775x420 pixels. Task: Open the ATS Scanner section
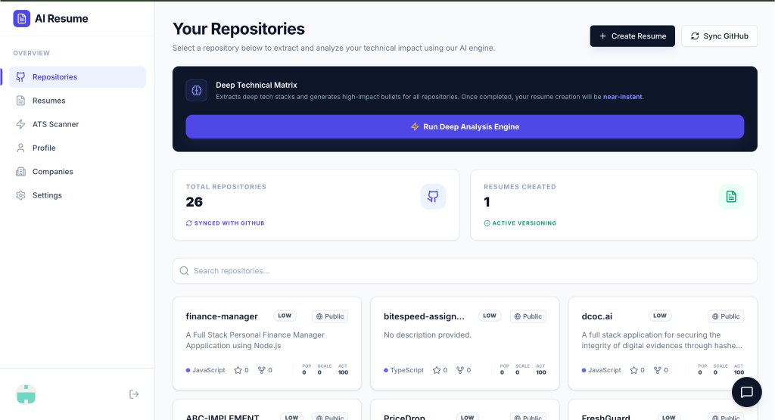[x=77, y=125]
